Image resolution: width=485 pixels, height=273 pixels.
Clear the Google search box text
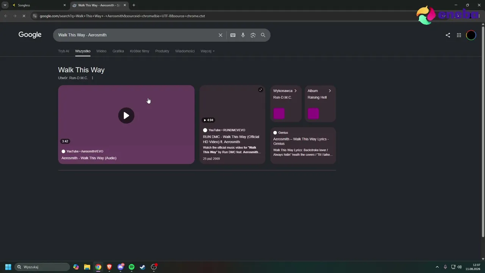point(221,35)
